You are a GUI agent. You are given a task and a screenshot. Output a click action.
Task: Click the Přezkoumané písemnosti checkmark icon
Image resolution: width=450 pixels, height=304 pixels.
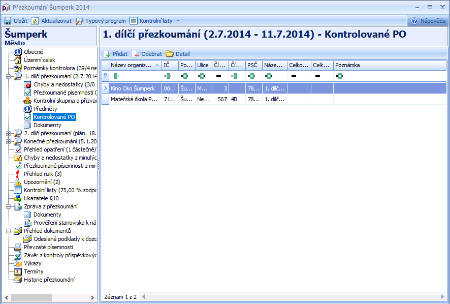tap(27, 93)
